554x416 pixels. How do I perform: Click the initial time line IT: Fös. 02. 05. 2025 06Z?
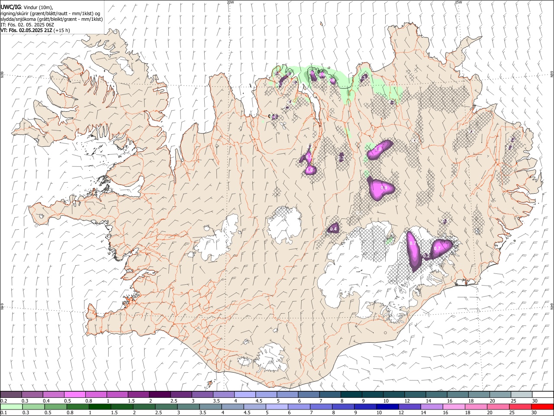click(x=27, y=25)
